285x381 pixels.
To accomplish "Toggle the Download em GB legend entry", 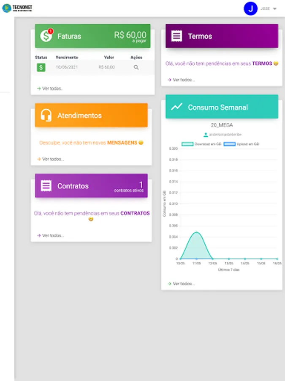I will pyautogui.click(x=201, y=144).
